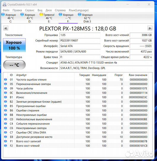Click status icon for C4 События переназначения

(6, 124)
